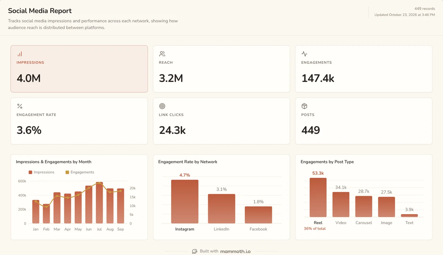Click the Engagement Rate percent icon
Image resolution: width=443 pixels, height=255 pixels.
[20, 106]
